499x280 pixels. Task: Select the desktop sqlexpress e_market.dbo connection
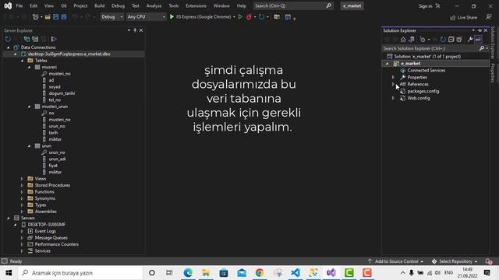coord(69,54)
